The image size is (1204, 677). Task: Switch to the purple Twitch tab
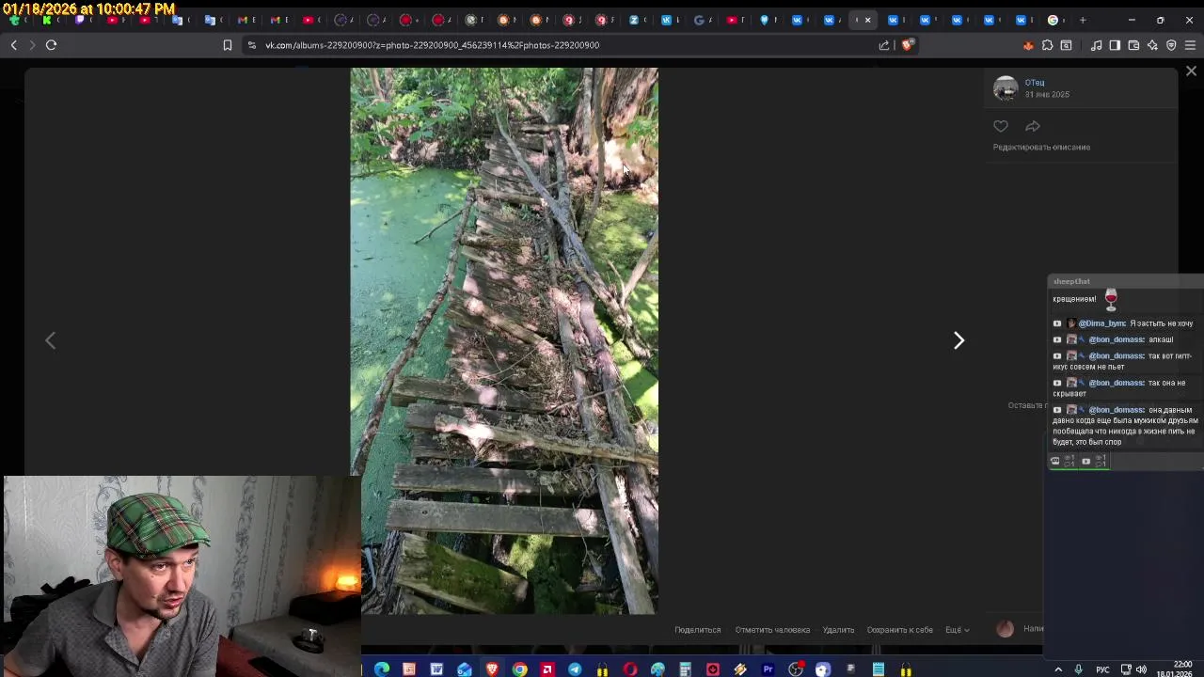pyautogui.click(x=79, y=20)
